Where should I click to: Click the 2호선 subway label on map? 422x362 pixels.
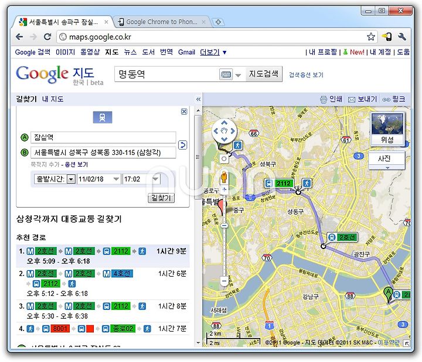point(342,237)
